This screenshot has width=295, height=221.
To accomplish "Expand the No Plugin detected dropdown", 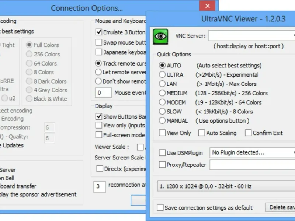I will pyautogui.click(x=294, y=152).
